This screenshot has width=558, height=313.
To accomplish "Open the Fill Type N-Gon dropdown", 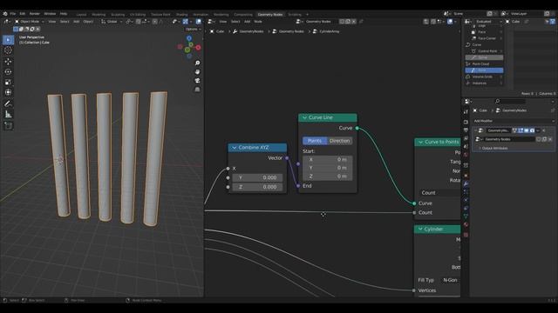I will (x=451, y=280).
